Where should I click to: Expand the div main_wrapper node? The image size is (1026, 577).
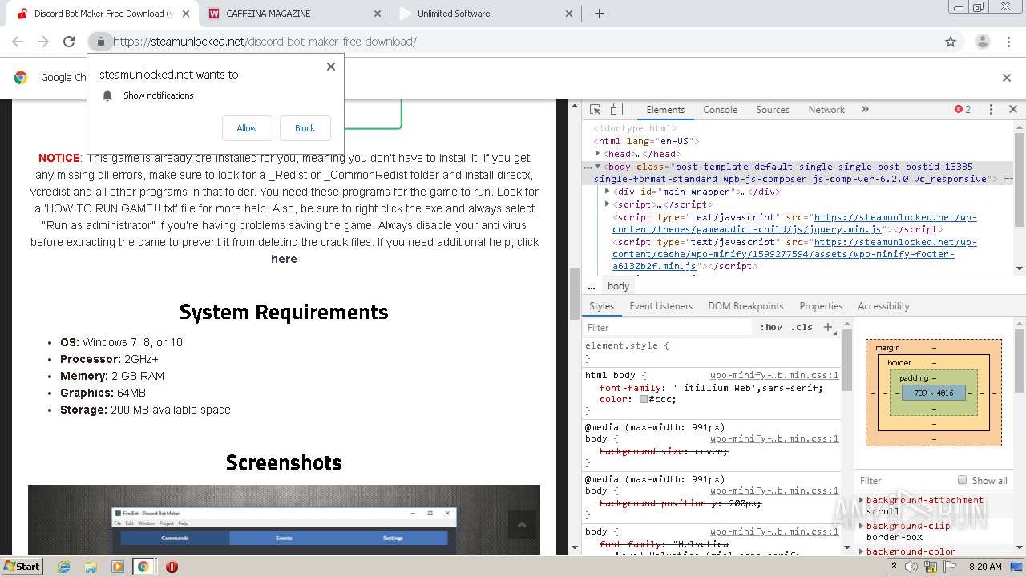[607, 192]
